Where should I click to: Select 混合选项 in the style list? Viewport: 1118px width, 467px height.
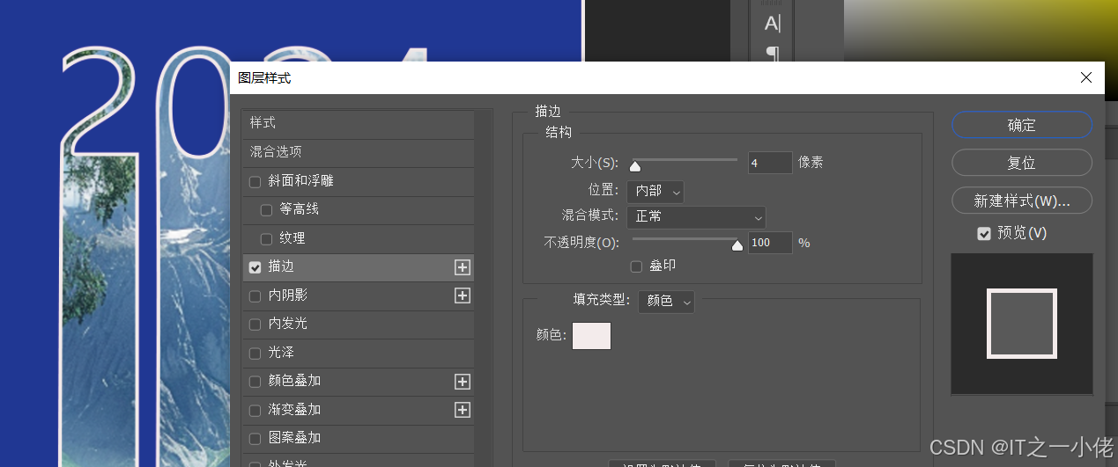pyautogui.click(x=358, y=152)
